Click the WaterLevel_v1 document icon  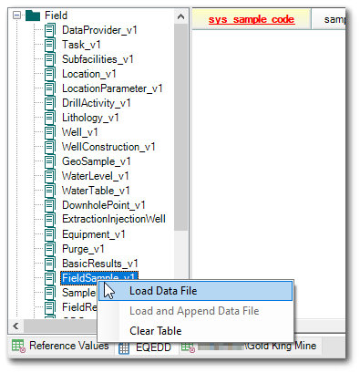50,176
